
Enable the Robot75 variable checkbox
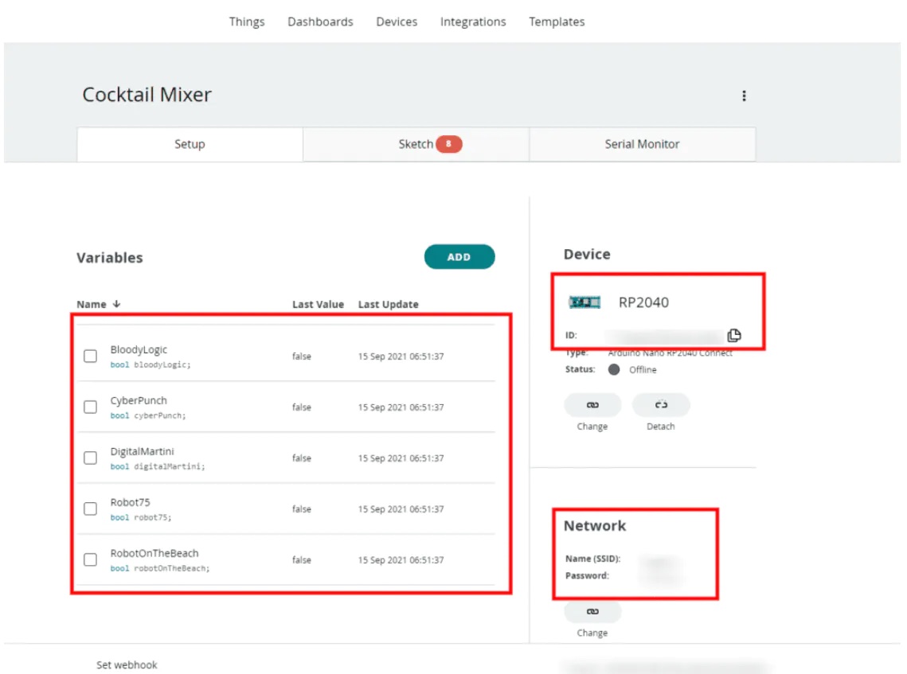pos(91,509)
